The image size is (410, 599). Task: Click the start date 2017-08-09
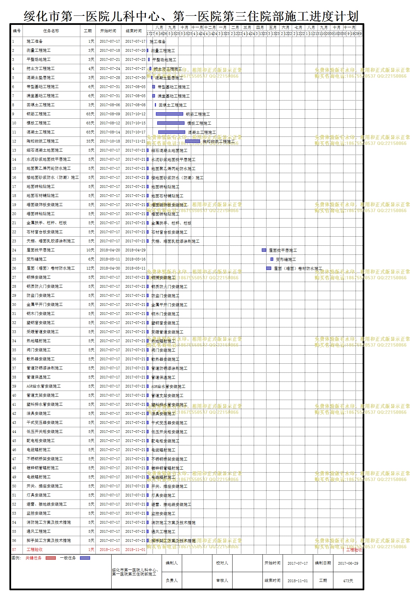click(x=110, y=114)
